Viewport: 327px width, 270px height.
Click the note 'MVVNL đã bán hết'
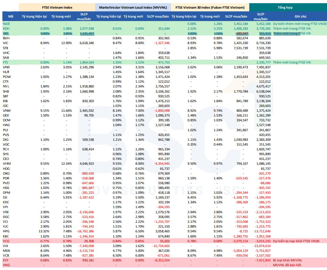click(x=287, y=266)
